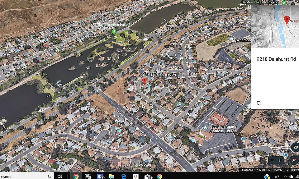The height and width of the screenshot is (179, 299).
Task: Save place with the bookmark icon
Action: point(259,103)
